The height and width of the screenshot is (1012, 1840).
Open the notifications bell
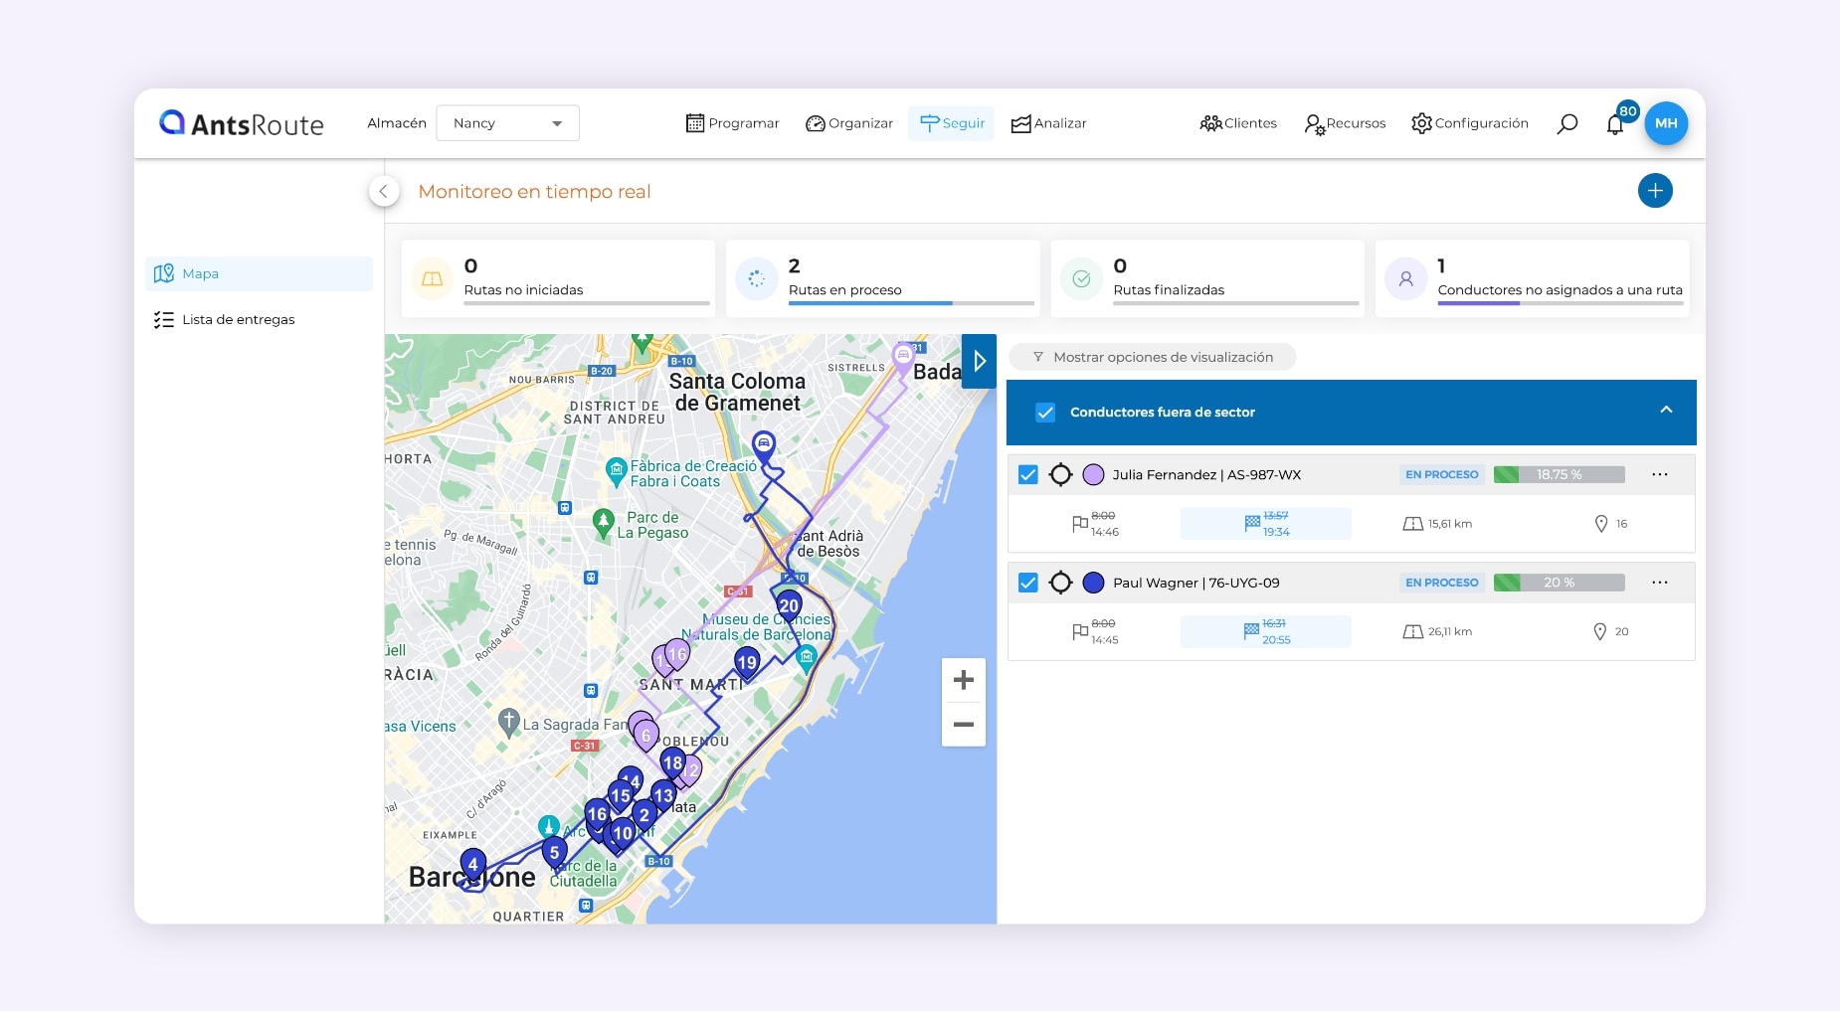click(1615, 126)
